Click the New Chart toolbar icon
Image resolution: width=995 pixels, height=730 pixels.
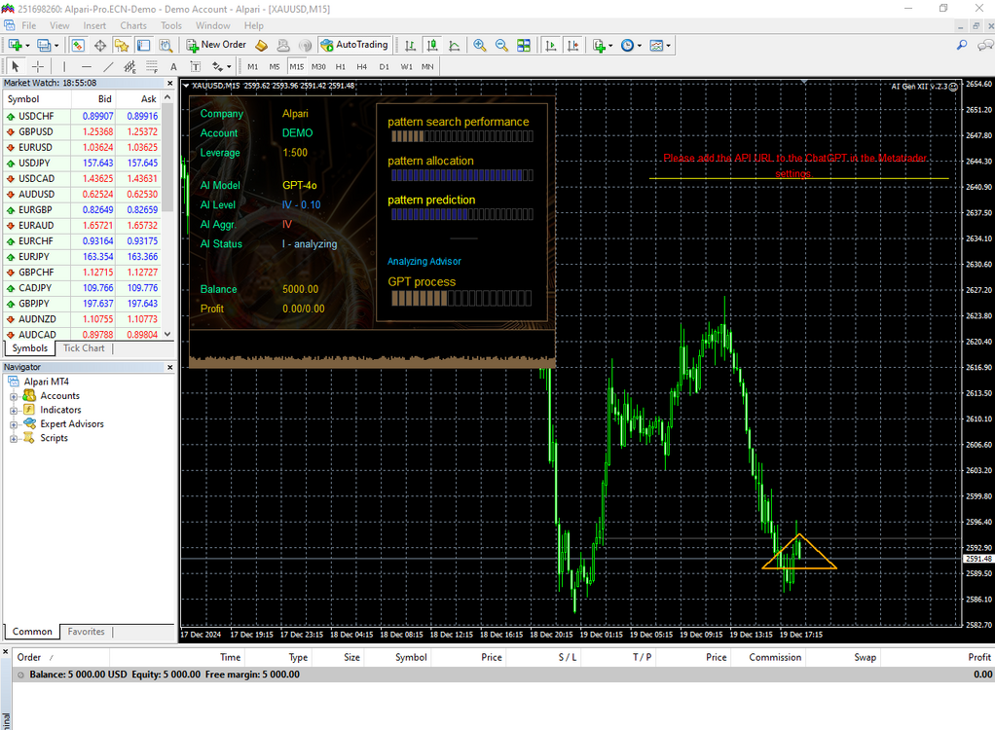click(18, 45)
